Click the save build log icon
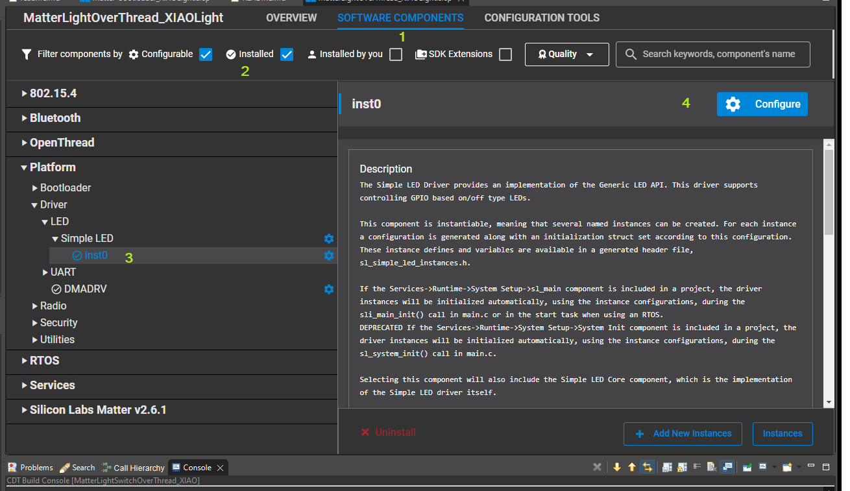The image size is (850, 491). pyautogui.click(x=667, y=467)
